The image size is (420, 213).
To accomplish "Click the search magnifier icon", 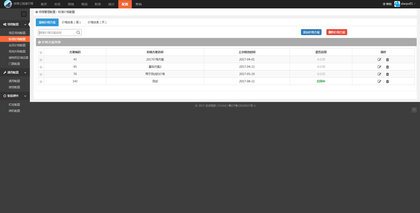I will (x=78, y=33).
